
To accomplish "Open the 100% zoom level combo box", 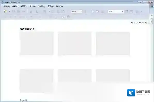I will point(76,11).
